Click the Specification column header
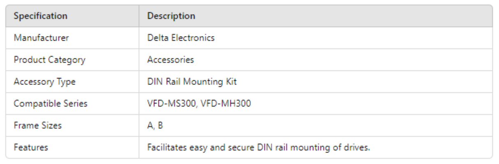Viewport: 499px width, 164px height. point(40,16)
